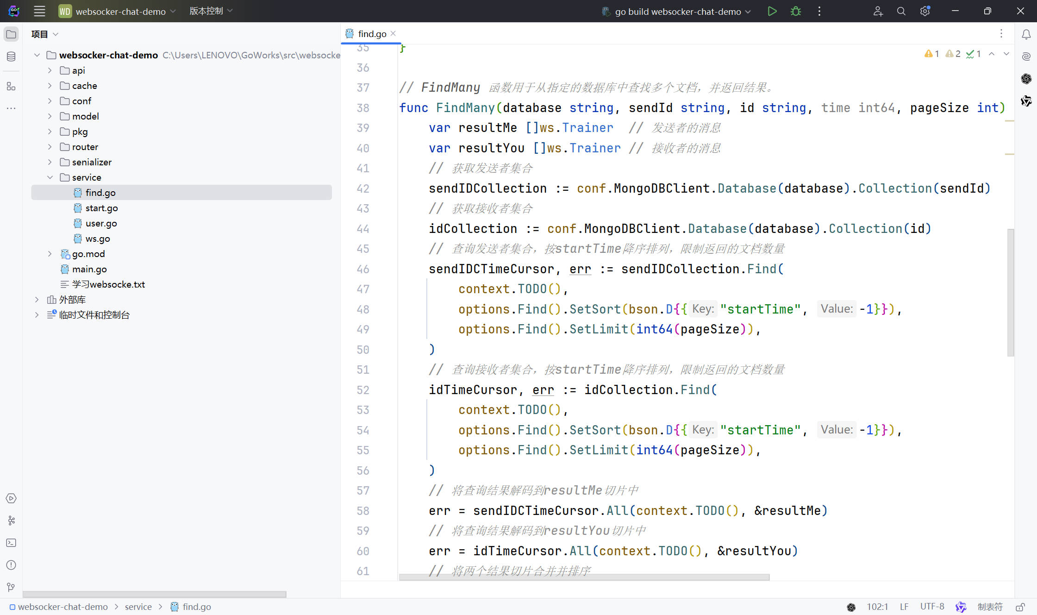Open more run actions menu
Image resolution: width=1037 pixels, height=615 pixels.
point(819,11)
